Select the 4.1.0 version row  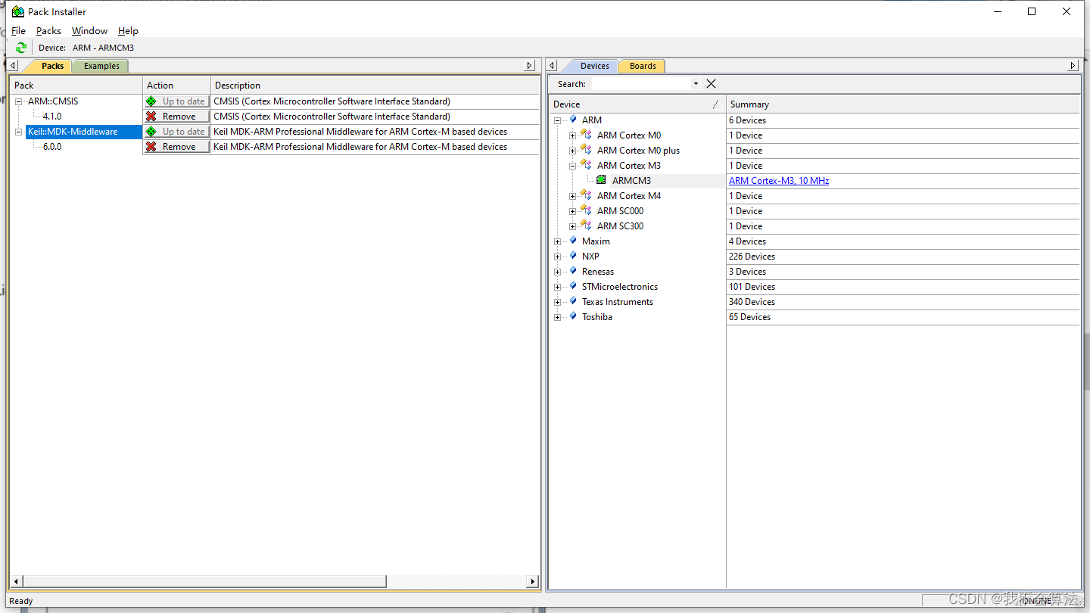(52, 117)
